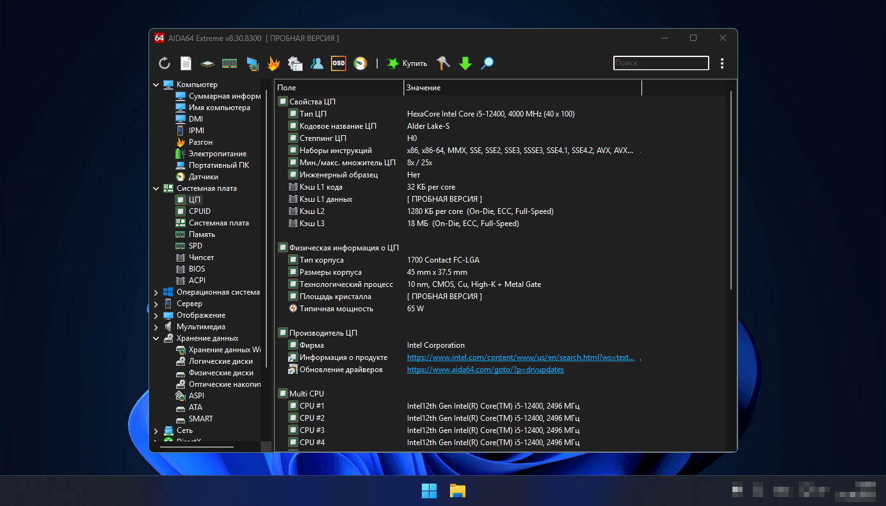Click the magnifier search toolbar icon

coord(487,63)
